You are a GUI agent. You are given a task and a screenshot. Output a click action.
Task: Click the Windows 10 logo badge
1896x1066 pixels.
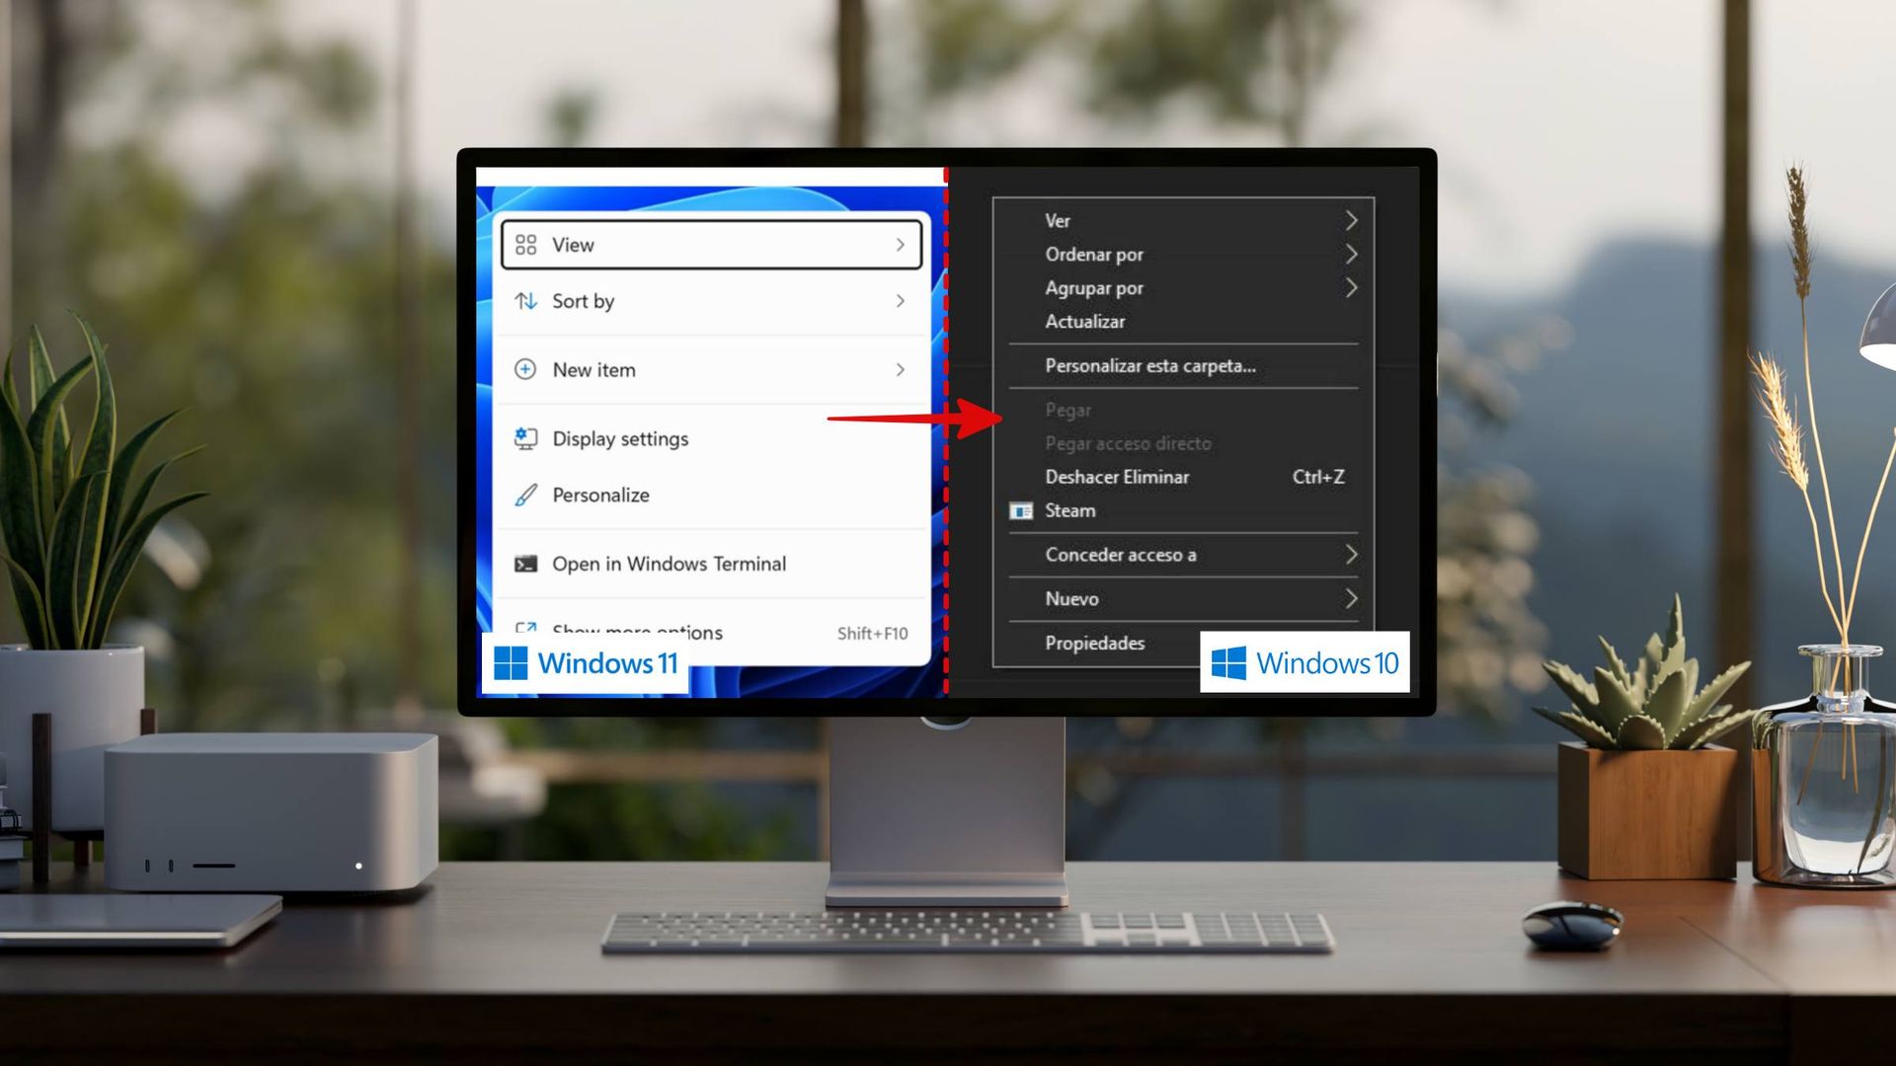pos(1305,662)
